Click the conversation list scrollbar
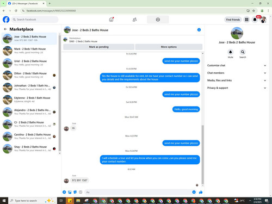Image resolution: width=272 pixels, height=204 pixels. [x=60, y=93]
